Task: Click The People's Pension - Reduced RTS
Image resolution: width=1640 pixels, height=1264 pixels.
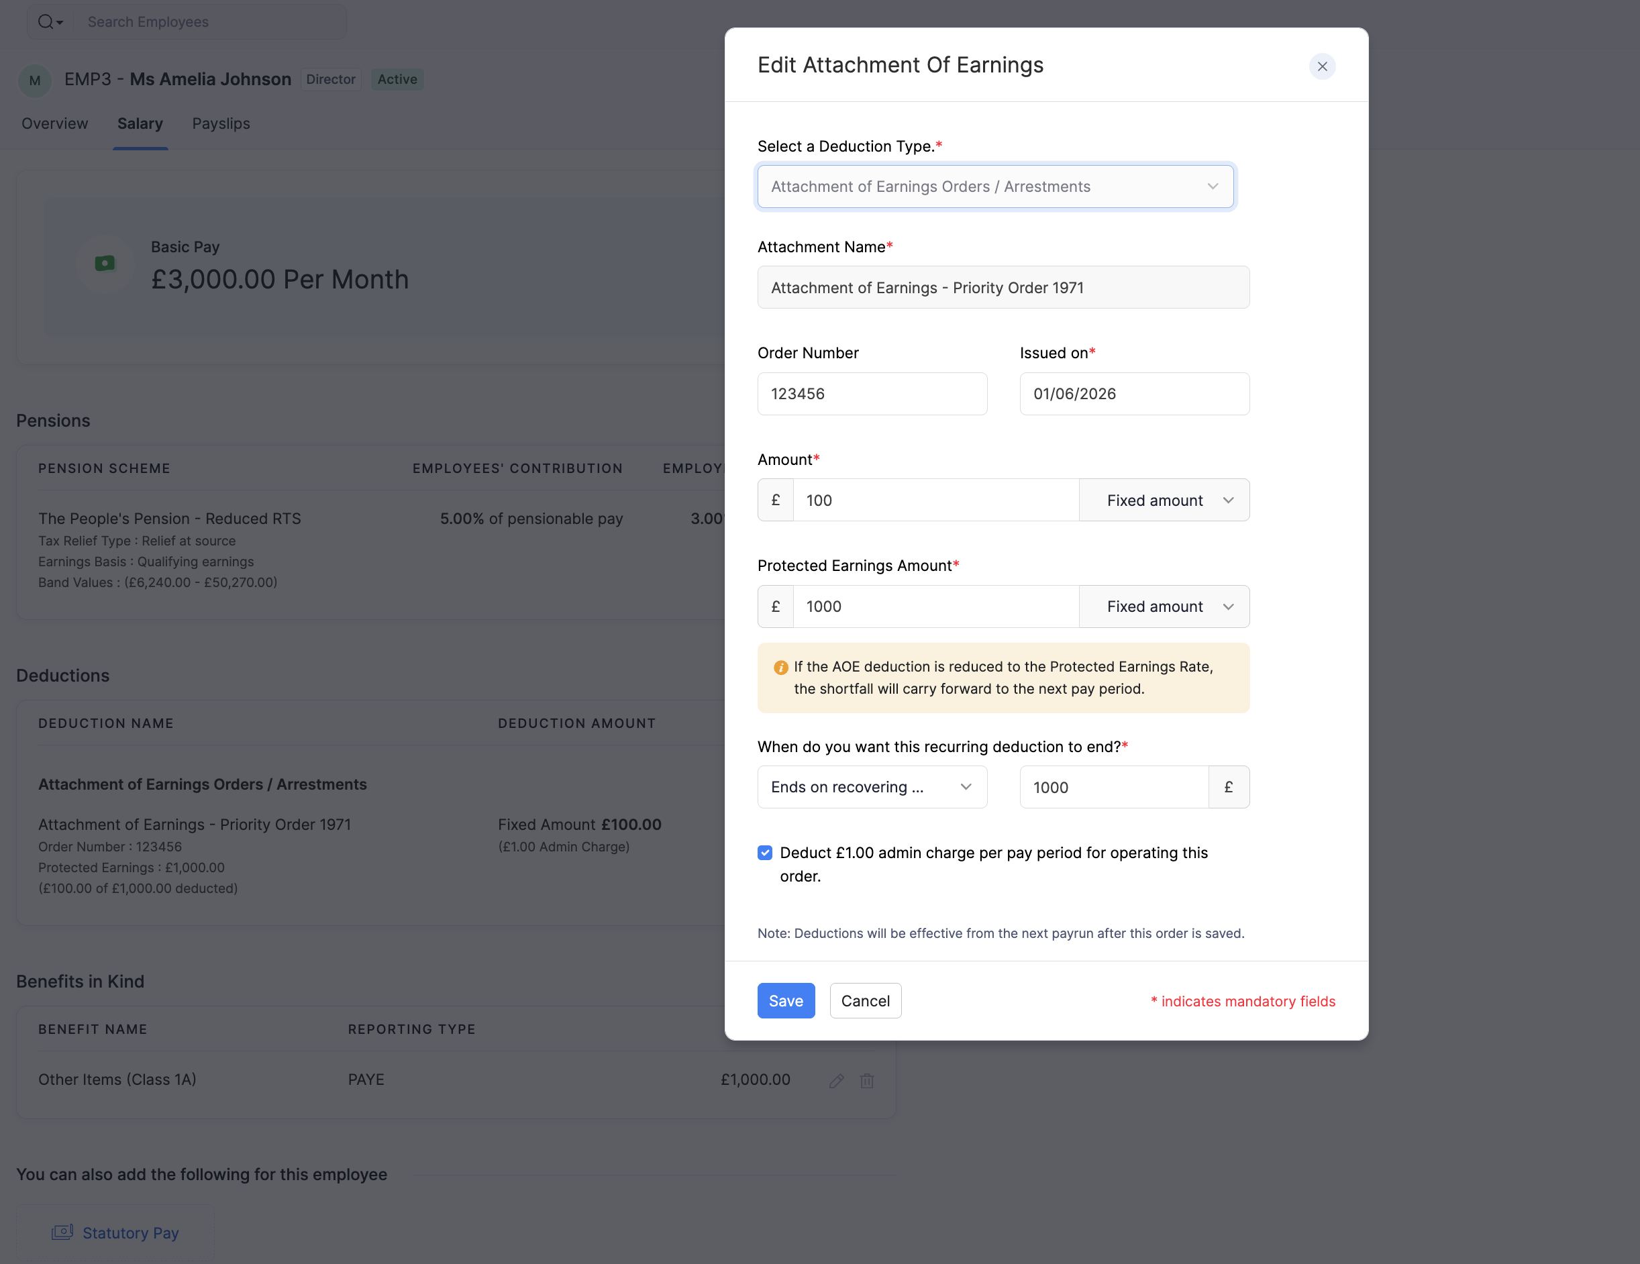Action: (170, 519)
